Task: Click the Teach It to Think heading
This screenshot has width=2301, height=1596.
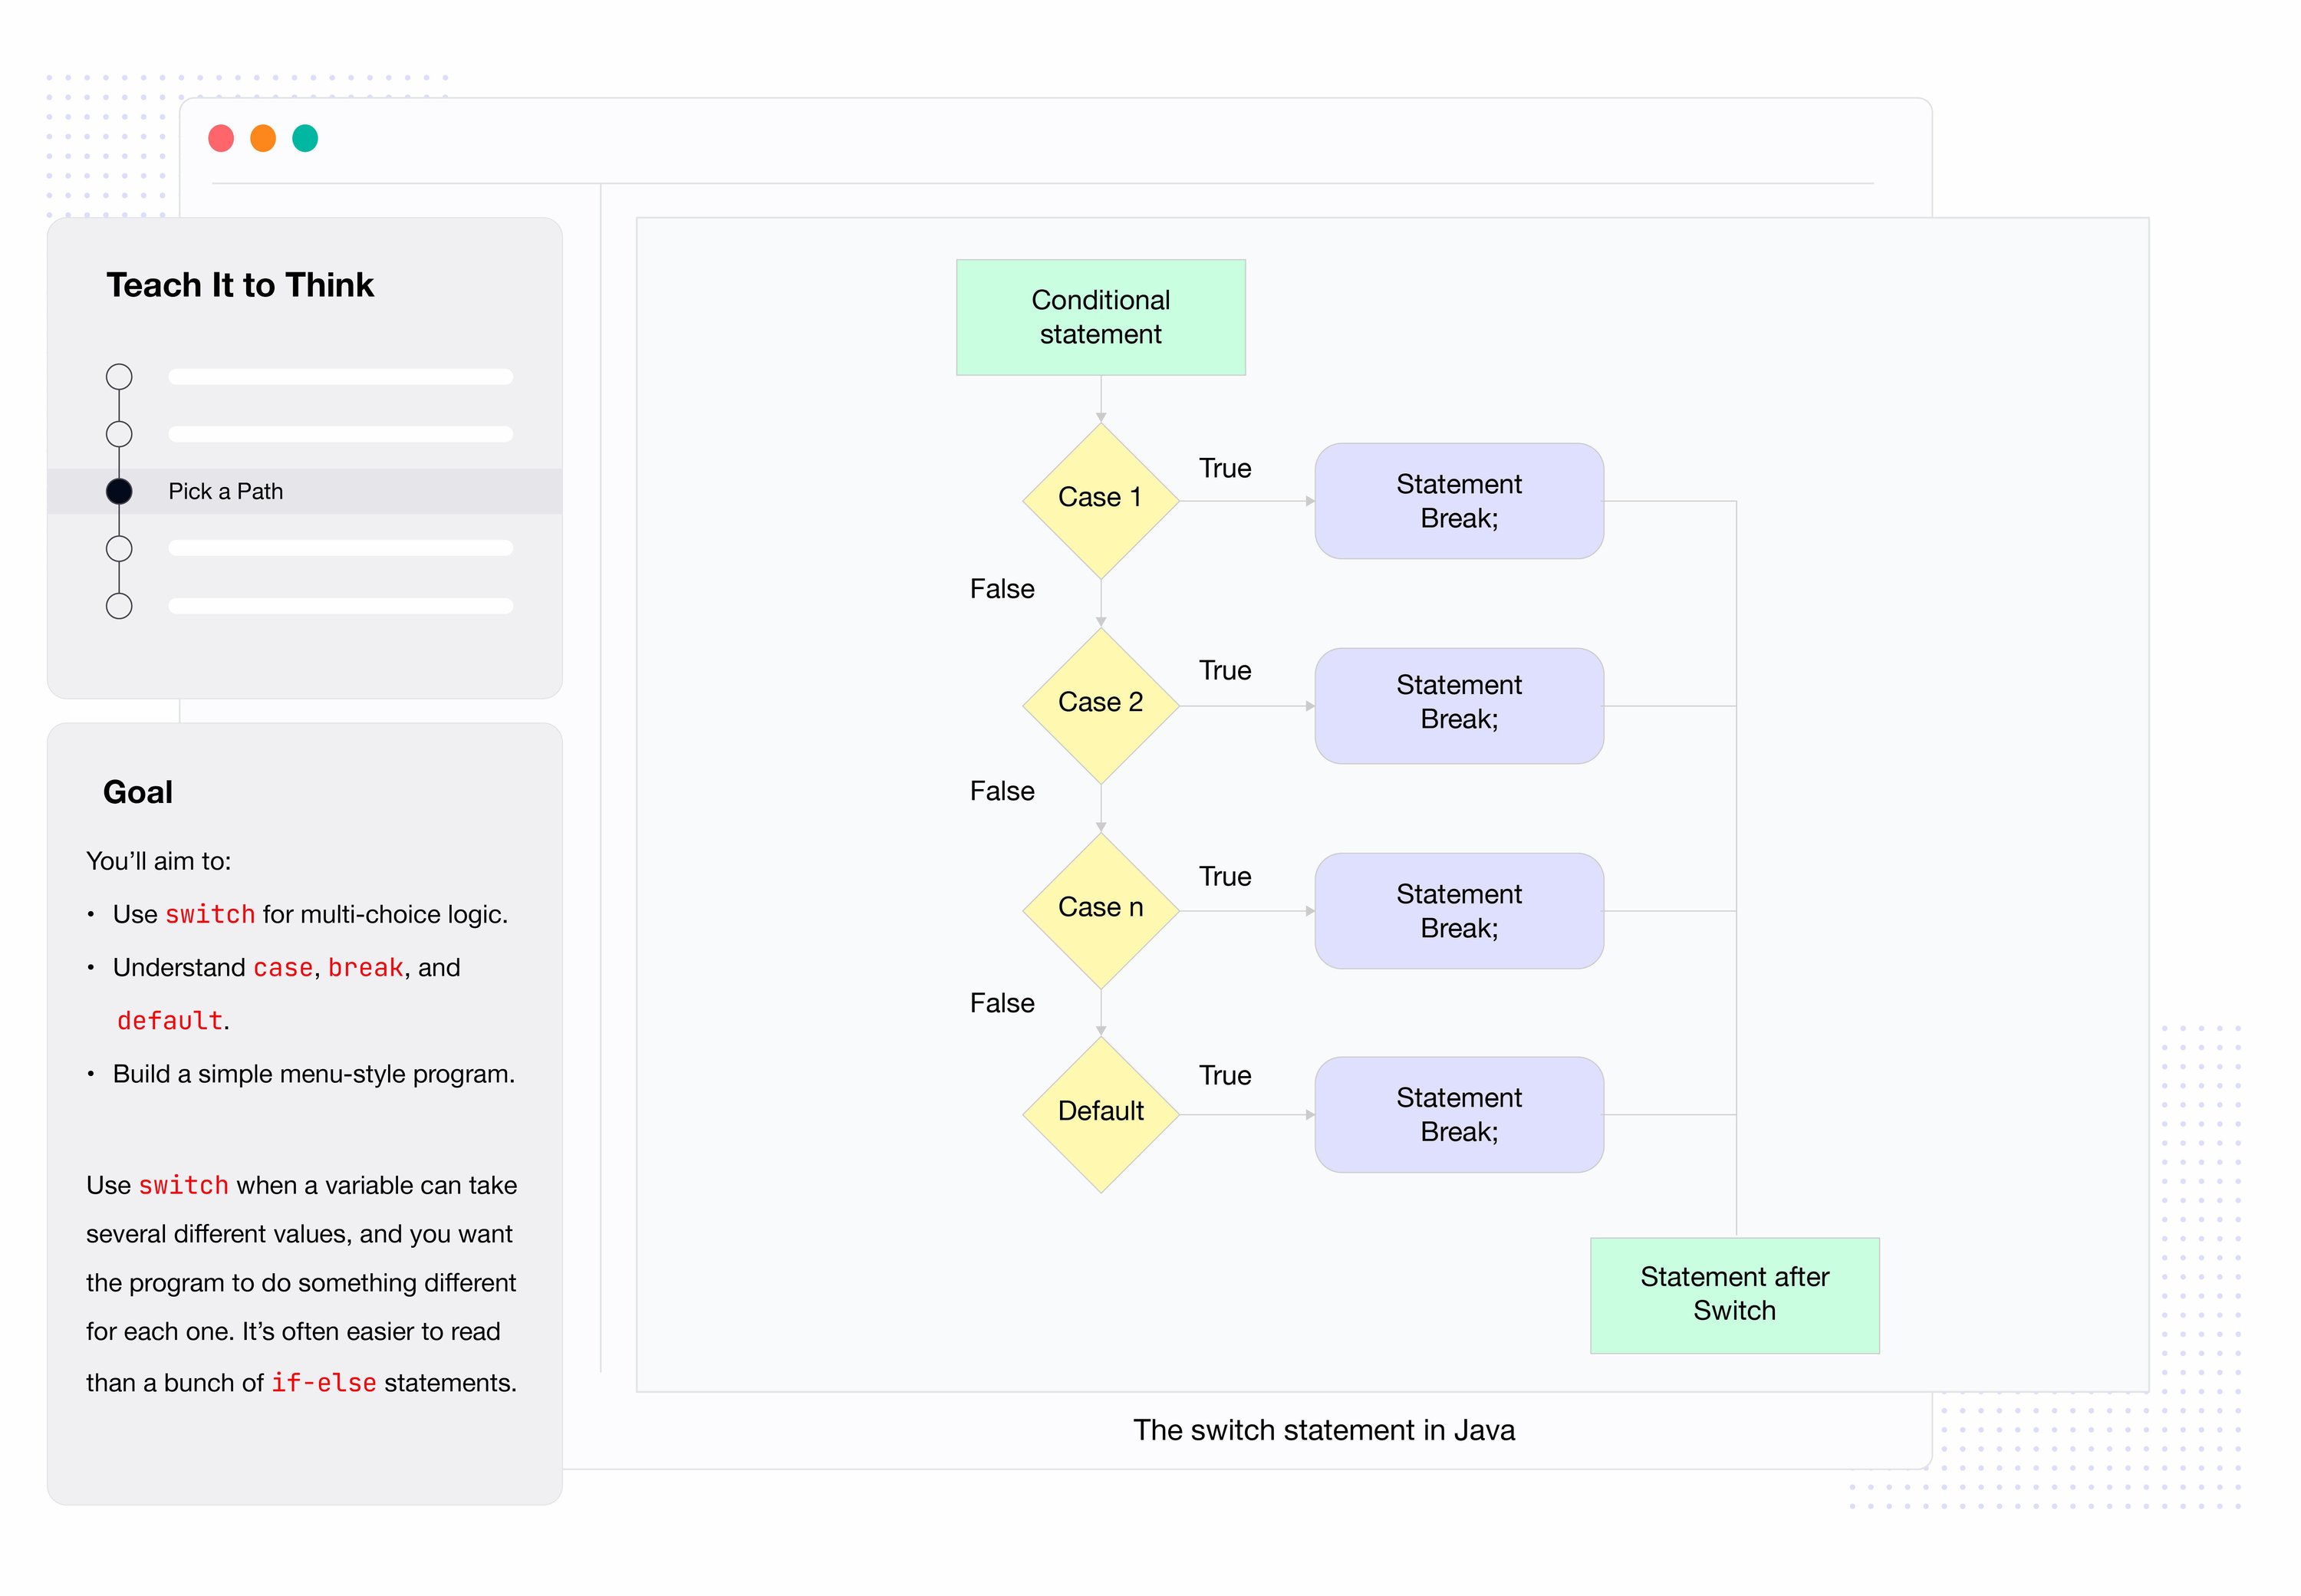Action: (x=240, y=285)
